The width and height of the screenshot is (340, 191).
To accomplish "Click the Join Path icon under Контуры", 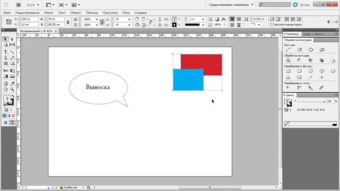I will (x=288, y=49).
